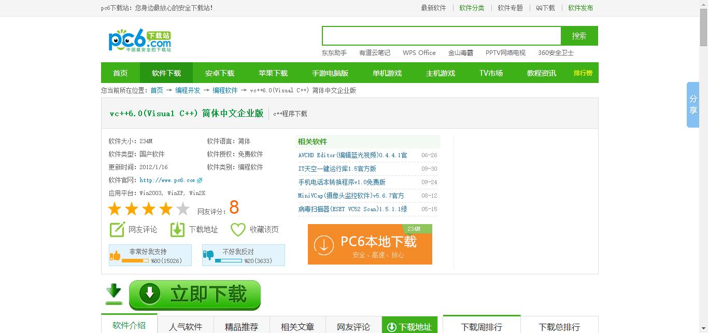
Task: Open the 首页 navigation menu item
Action: [120, 73]
